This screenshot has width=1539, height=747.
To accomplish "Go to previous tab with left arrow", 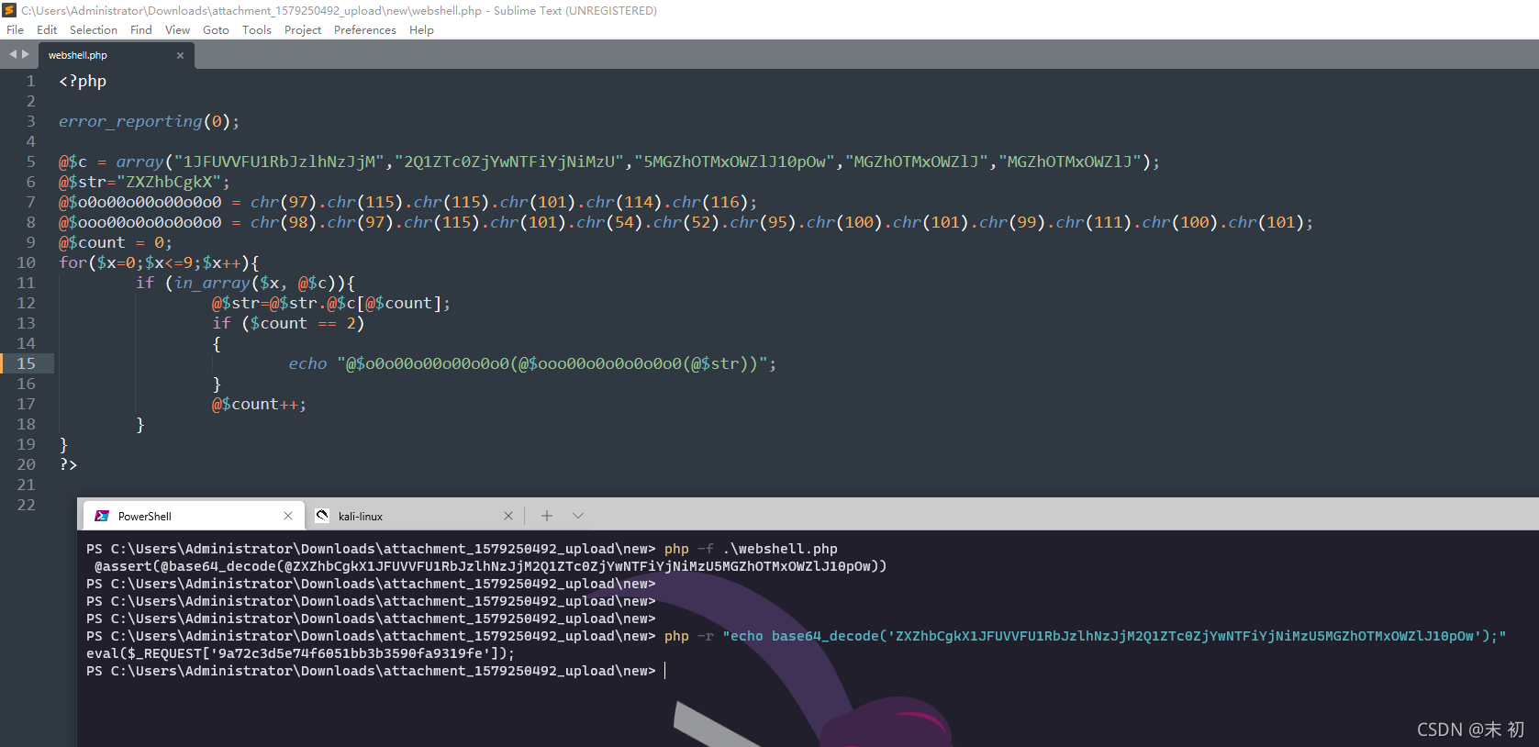I will [x=13, y=54].
